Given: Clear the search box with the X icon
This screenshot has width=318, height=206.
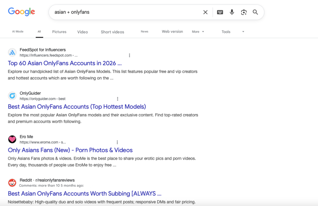Looking at the screenshot, I should 205,12.
